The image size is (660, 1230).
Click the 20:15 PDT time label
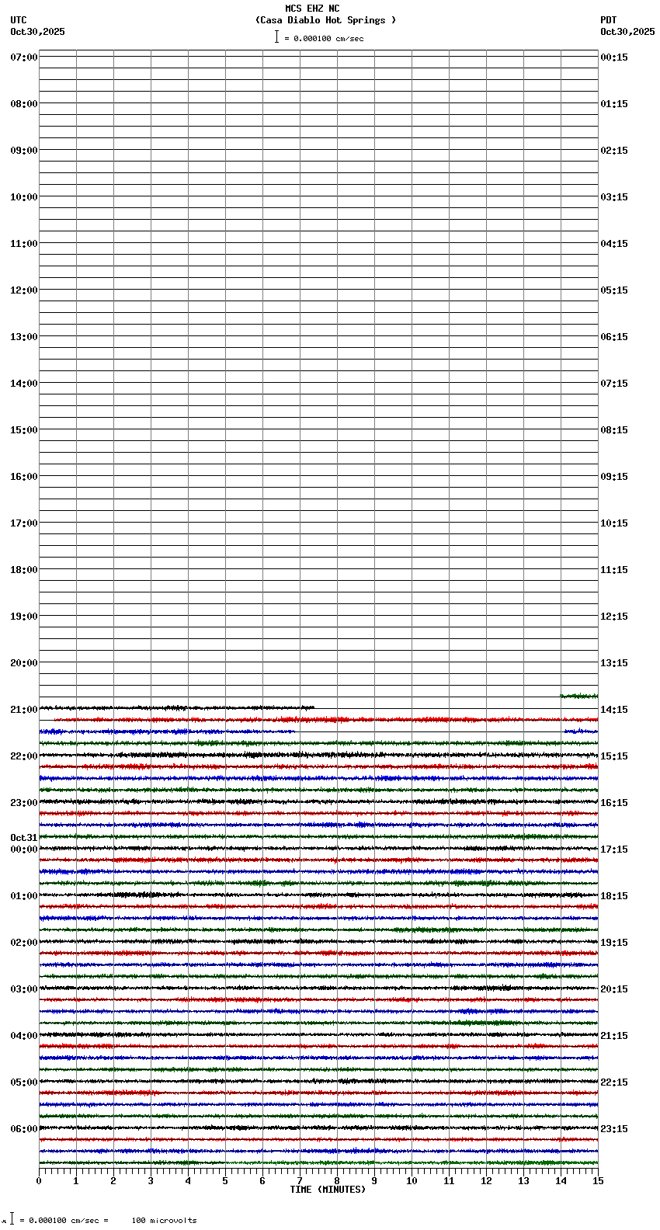(614, 989)
